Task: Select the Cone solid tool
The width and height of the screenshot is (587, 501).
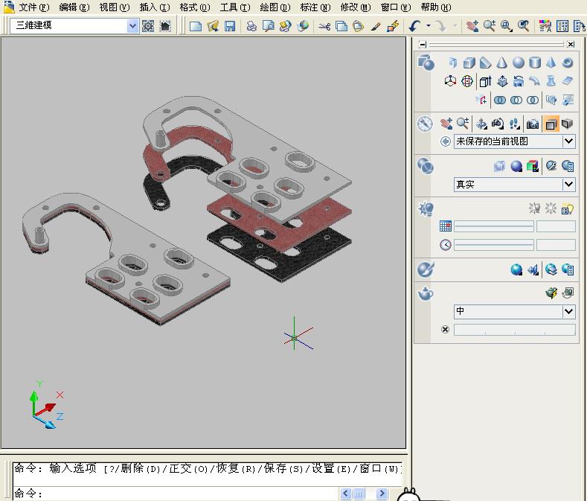Action: [502, 63]
